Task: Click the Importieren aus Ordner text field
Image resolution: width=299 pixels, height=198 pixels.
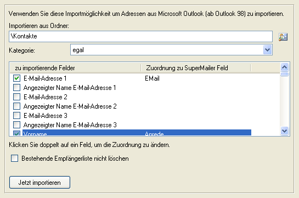Action: [140, 36]
